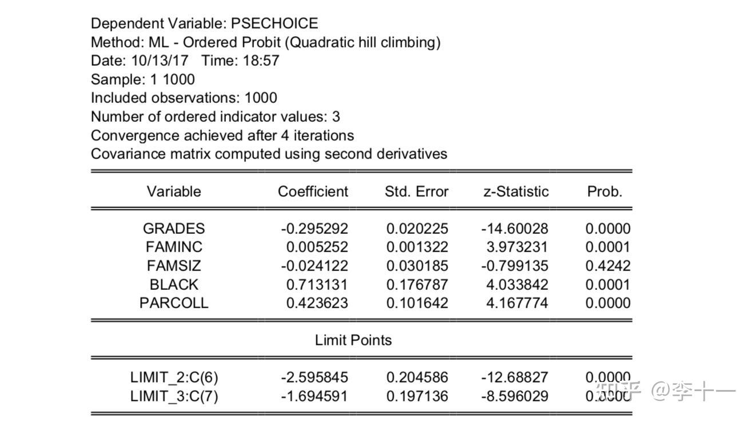Select the Std. Error column header

pos(416,191)
